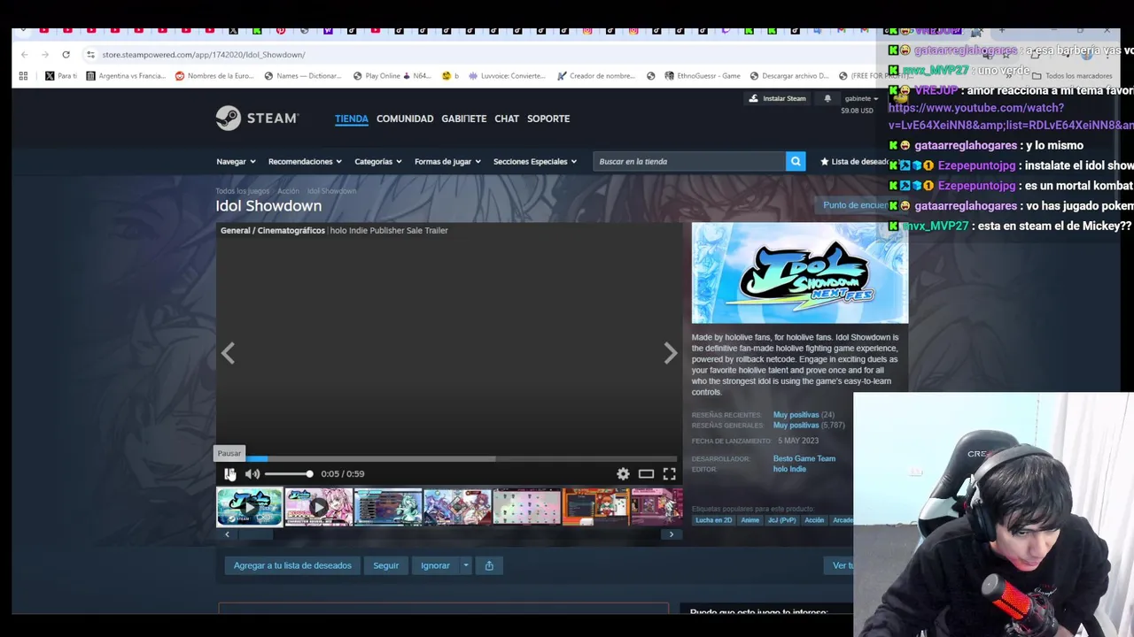This screenshot has width=1134, height=637.
Task: Expand Categorías dropdown
Action: [378, 161]
